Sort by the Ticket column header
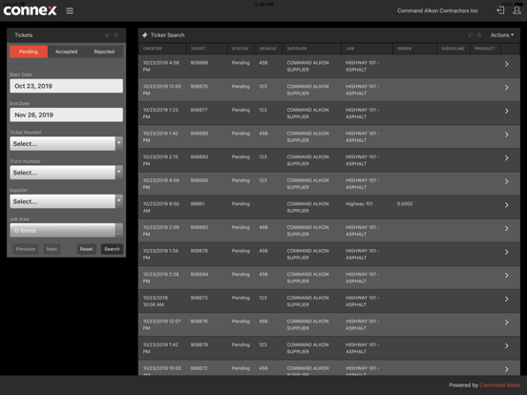Image resolution: width=527 pixels, height=395 pixels. 207,49
